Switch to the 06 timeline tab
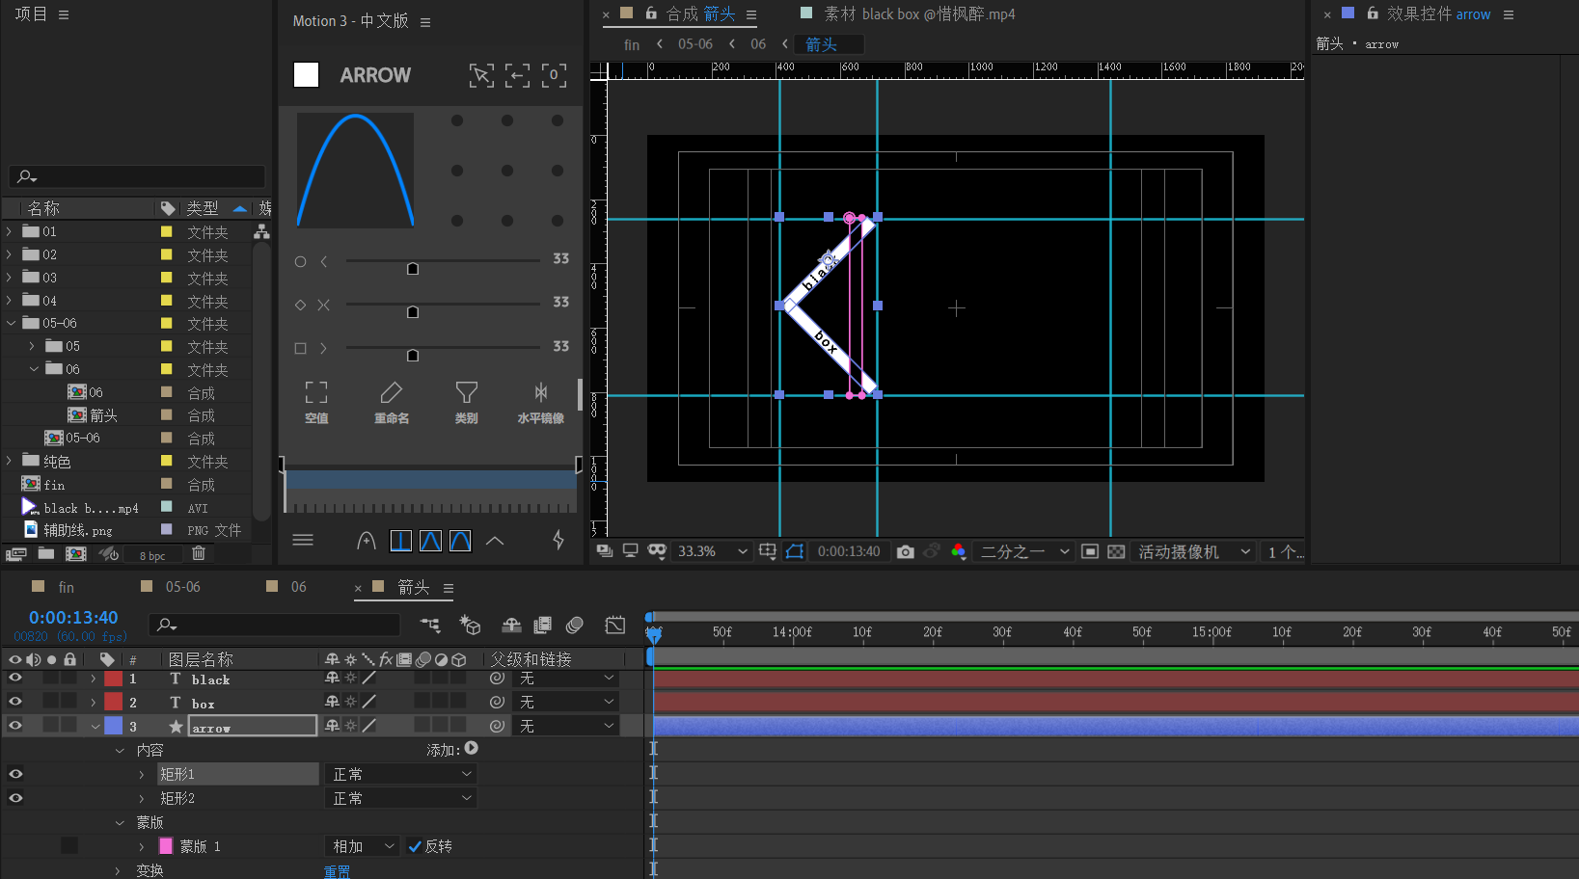The width and height of the screenshot is (1579, 879). (299, 587)
